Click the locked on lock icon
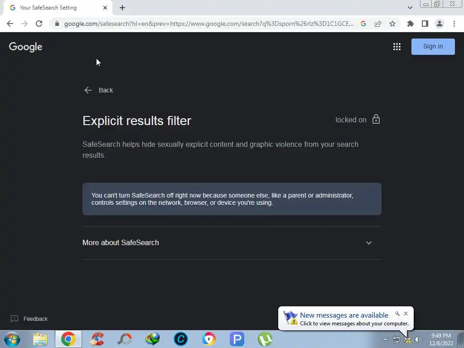This screenshot has height=348, width=464. coord(376,119)
